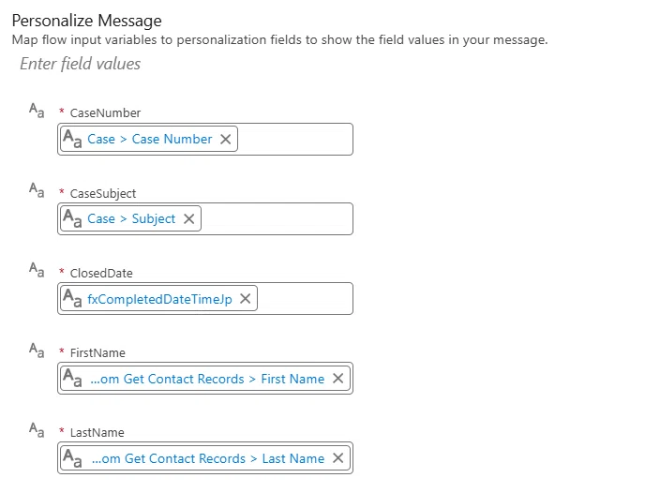The image size is (645, 493).
Task: Click the text-type icon inside fxCompletedDateTimeJp pill
Action: 72,298
